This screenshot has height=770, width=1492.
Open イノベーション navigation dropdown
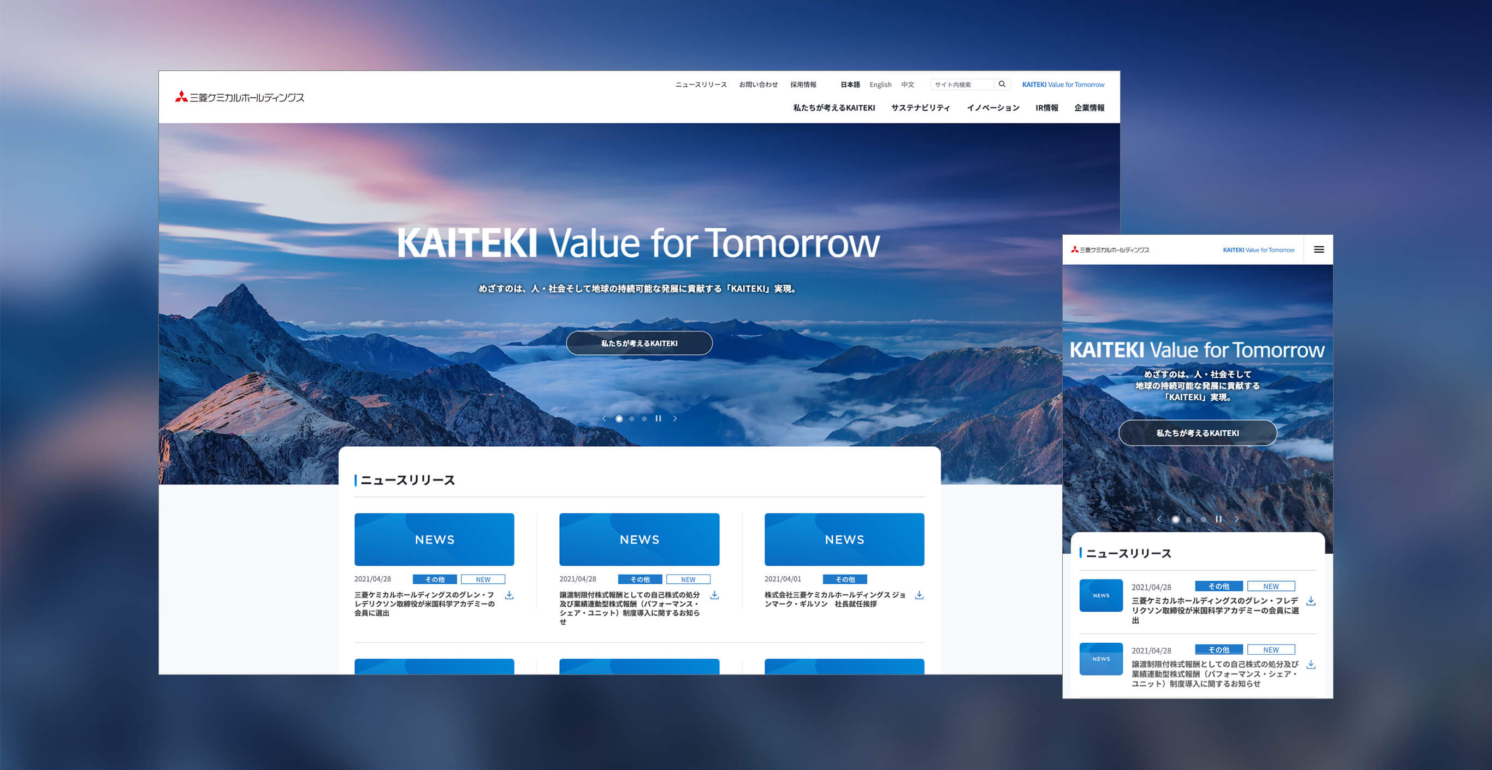coord(992,108)
